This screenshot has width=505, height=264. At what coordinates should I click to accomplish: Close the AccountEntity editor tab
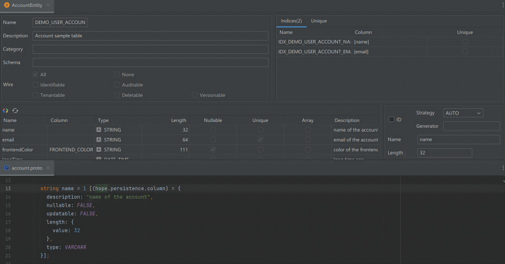(48, 5)
